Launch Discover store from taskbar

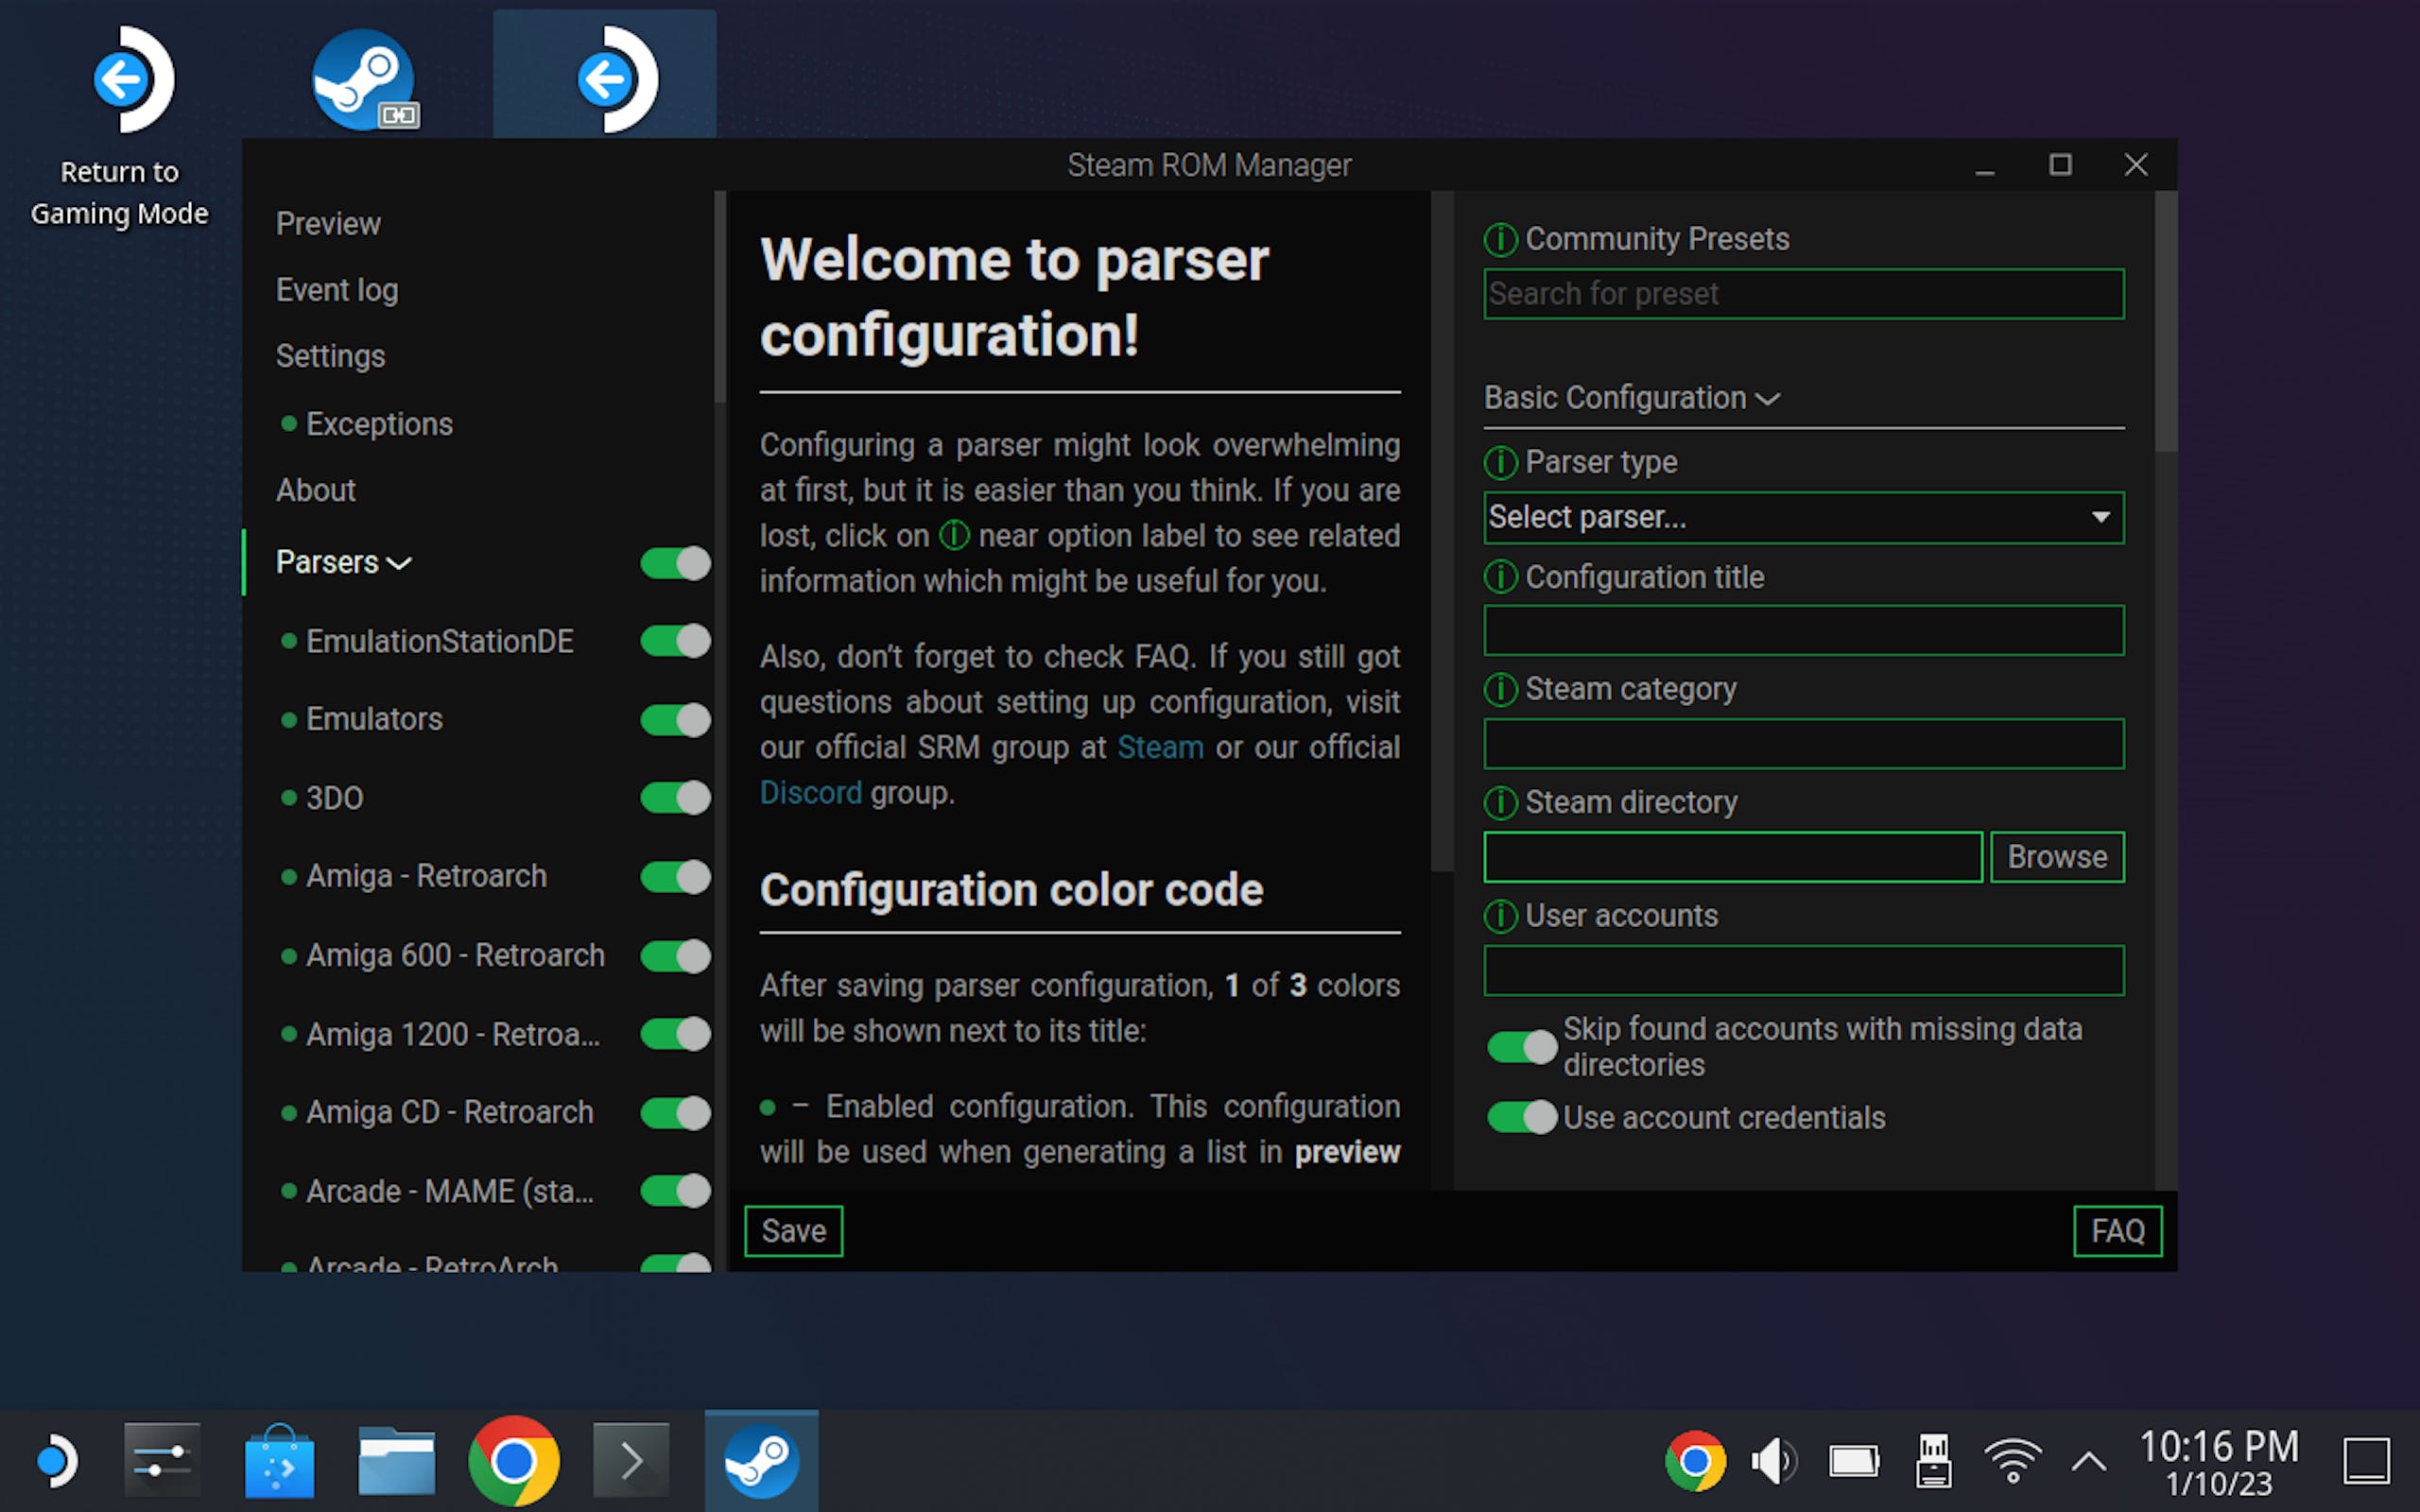click(279, 1462)
